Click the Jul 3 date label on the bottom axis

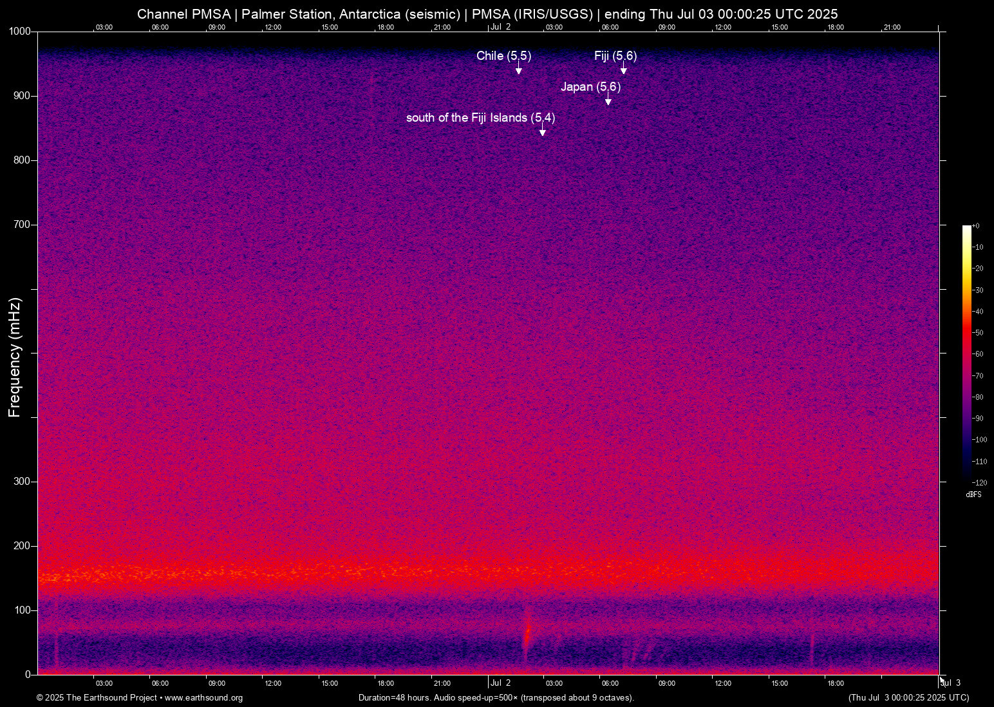click(x=951, y=683)
